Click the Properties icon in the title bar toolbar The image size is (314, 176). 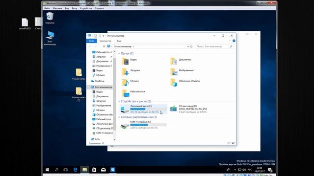pyautogui.click(x=96, y=36)
